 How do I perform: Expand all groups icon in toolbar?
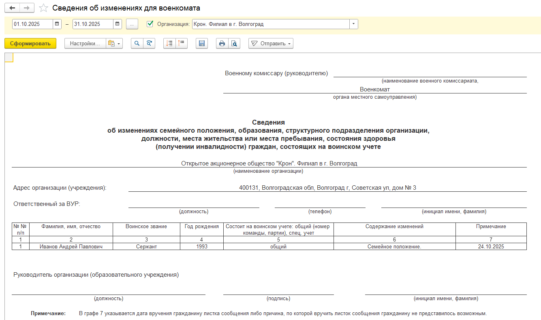[169, 44]
